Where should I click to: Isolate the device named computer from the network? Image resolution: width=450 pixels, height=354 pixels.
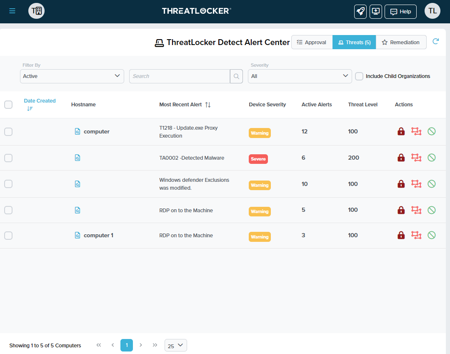coord(416,131)
